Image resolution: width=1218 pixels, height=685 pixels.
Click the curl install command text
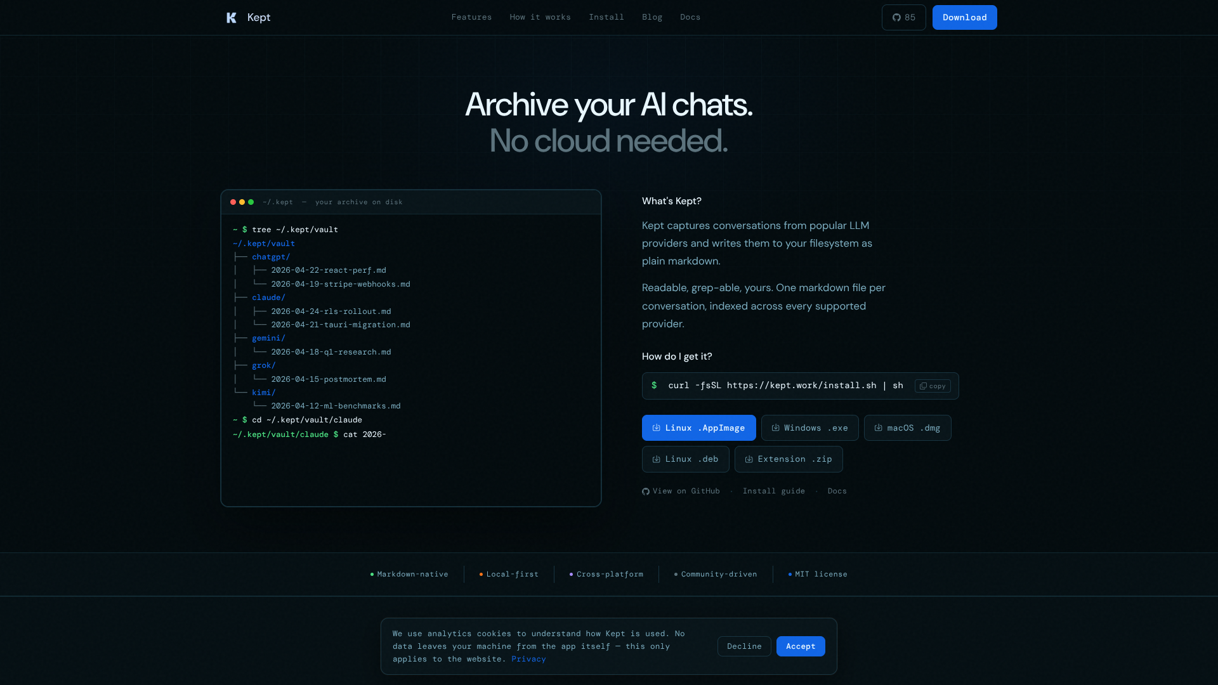[x=785, y=386]
